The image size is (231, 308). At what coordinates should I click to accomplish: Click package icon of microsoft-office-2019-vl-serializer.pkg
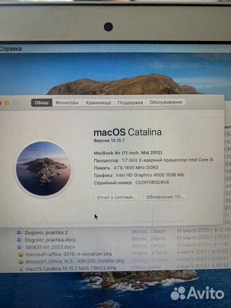(21, 254)
